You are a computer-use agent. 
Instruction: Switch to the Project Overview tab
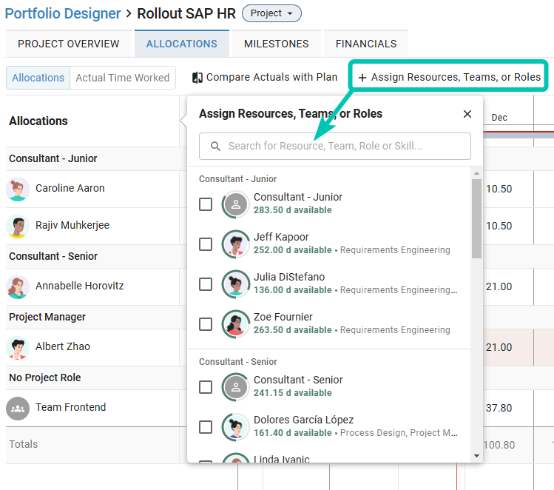coord(69,44)
